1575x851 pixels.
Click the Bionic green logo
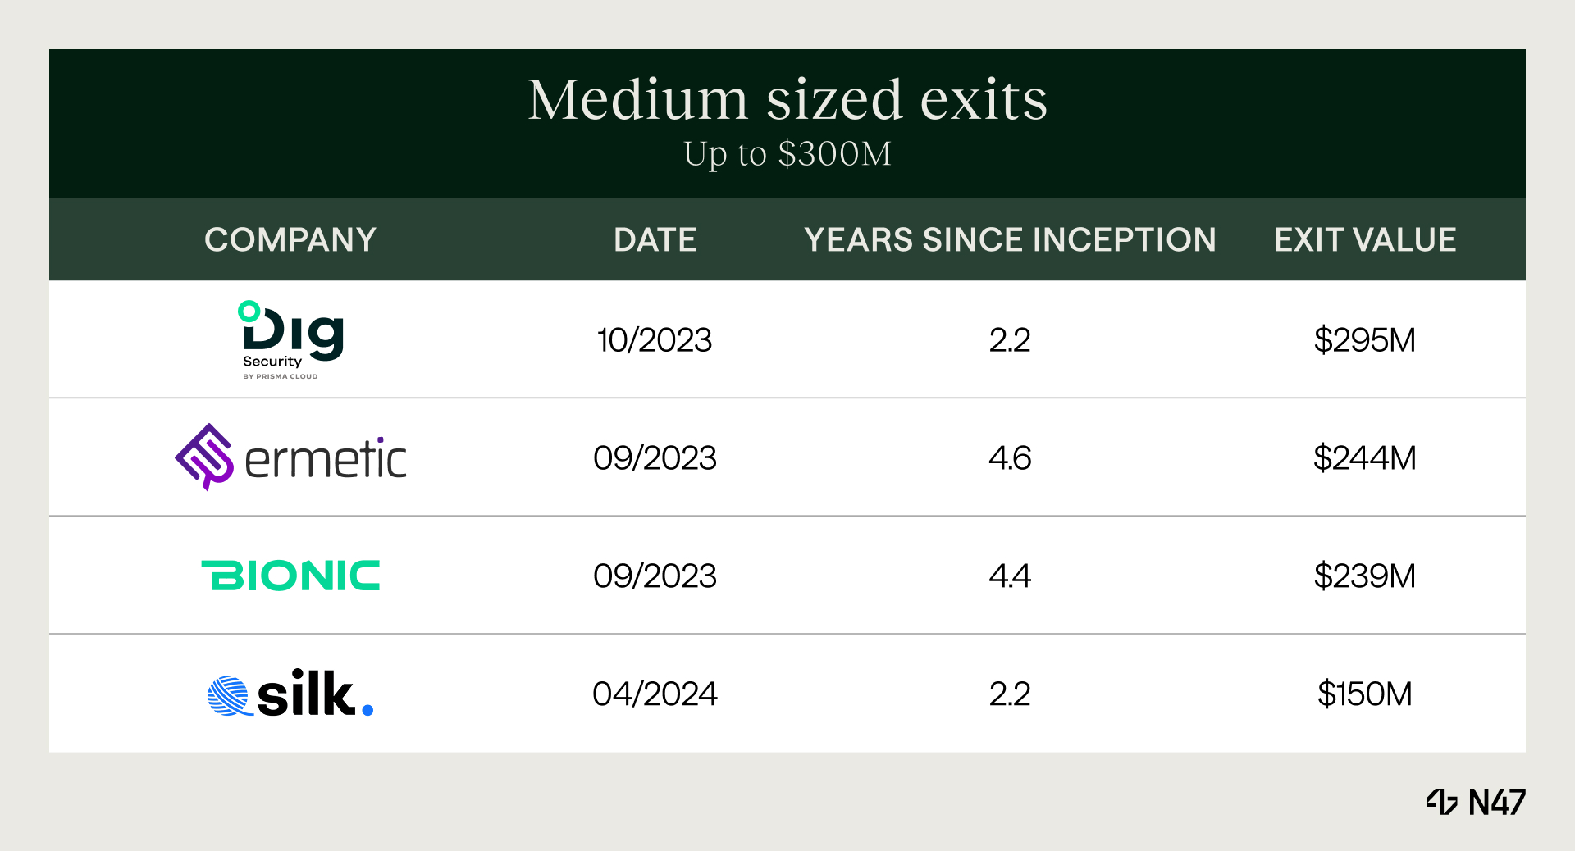coord(290,576)
